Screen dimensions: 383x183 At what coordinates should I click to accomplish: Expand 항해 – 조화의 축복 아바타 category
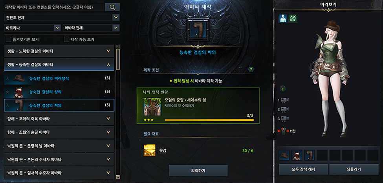pos(59,119)
